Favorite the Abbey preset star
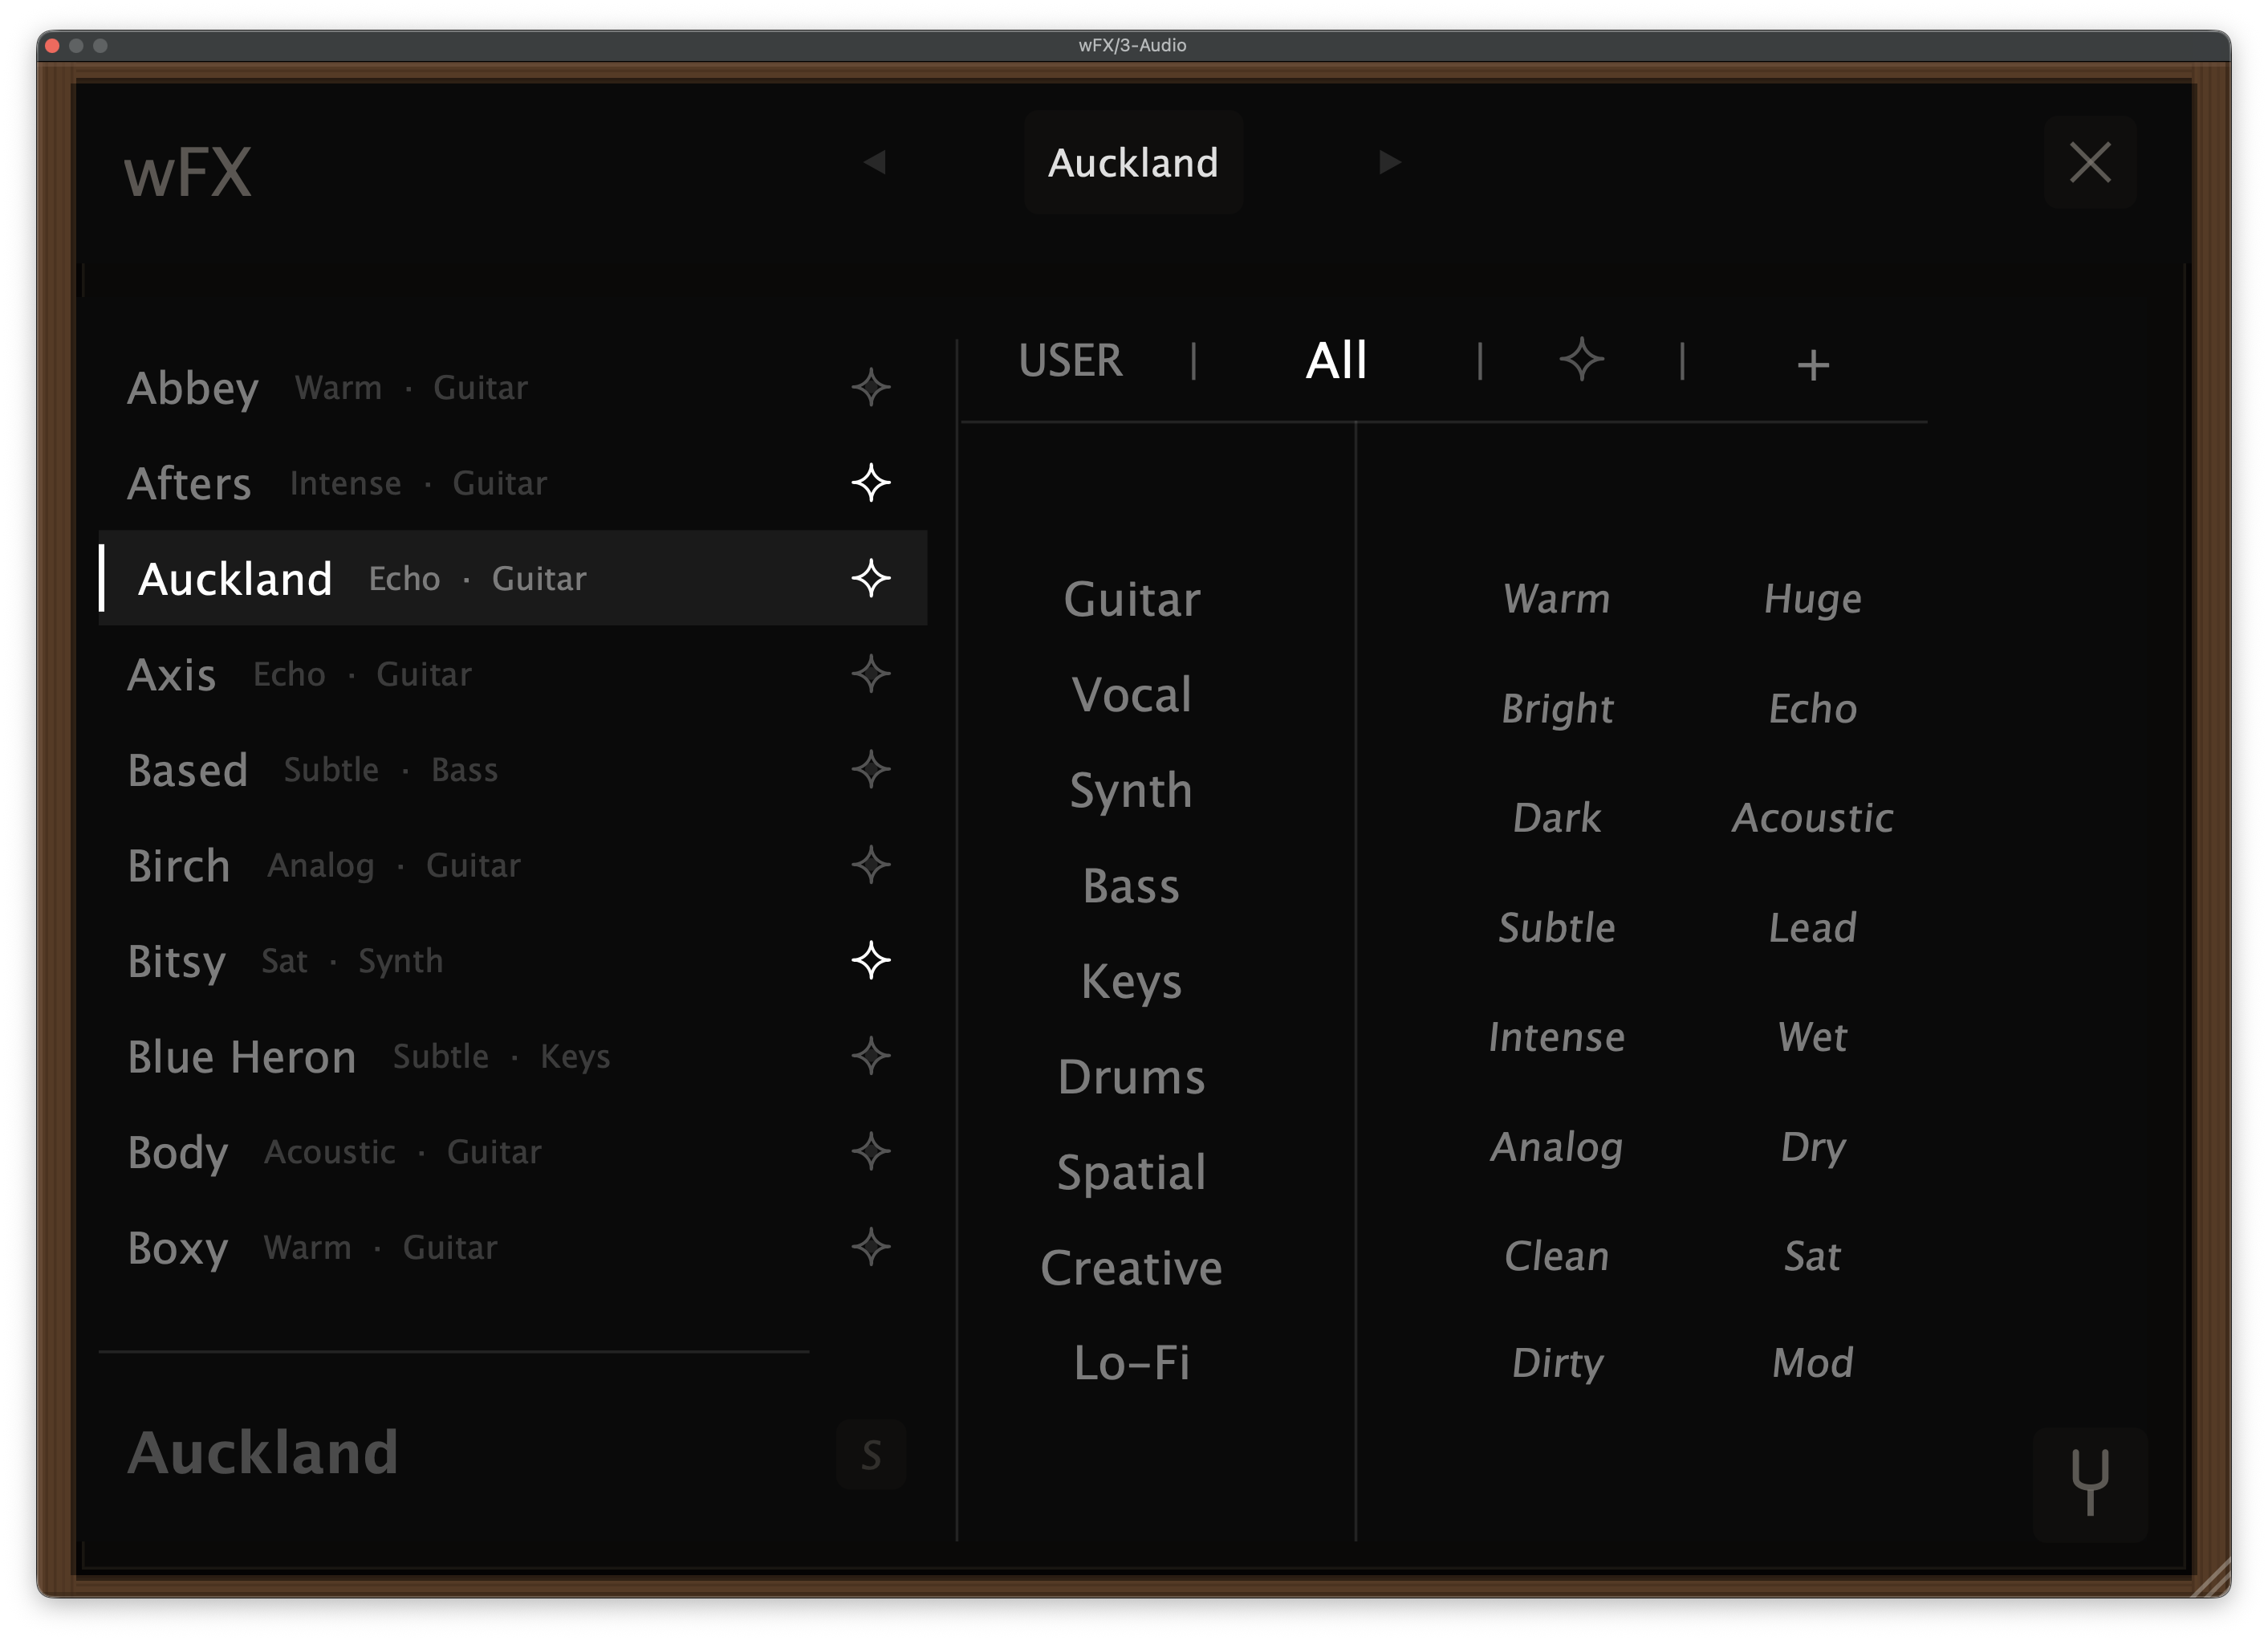2268x1641 pixels. [870, 387]
